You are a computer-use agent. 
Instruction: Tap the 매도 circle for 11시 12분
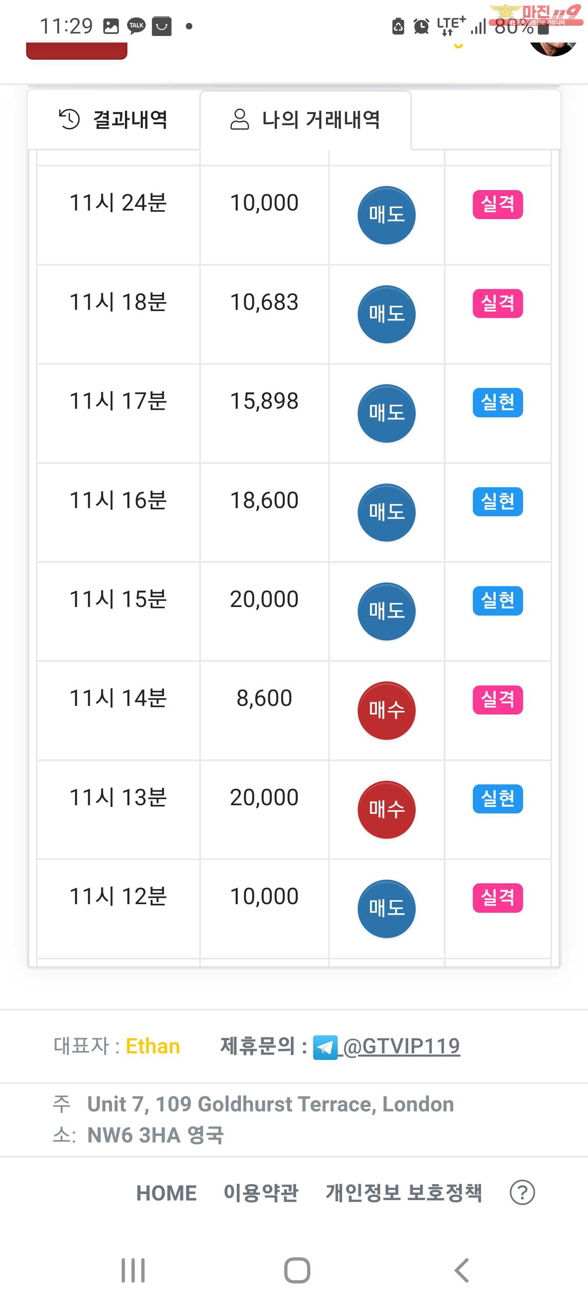(387, 908)
